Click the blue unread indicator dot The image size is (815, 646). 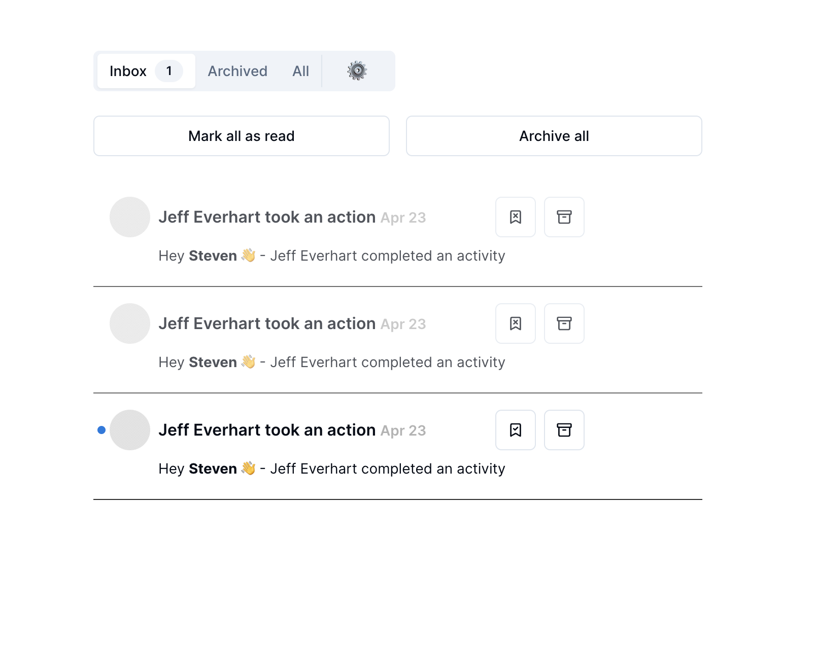pyautogui.click(x=101, y=430)
